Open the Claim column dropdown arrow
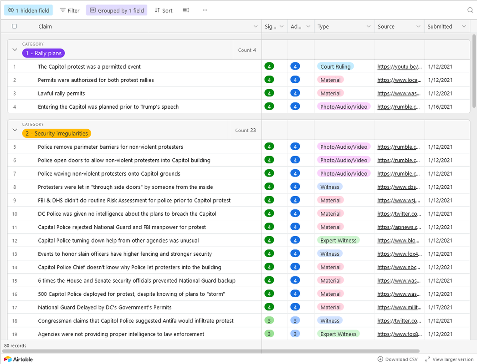This screenshot has height=364, width=477. pos(256,26)
